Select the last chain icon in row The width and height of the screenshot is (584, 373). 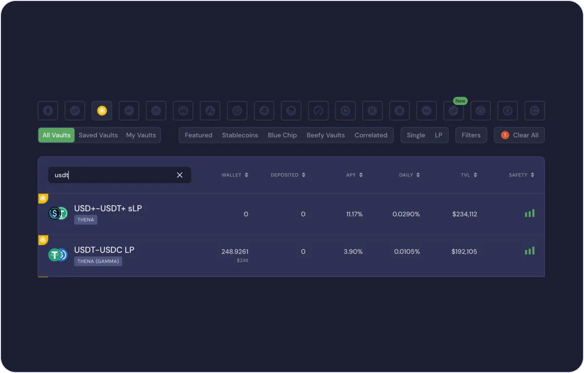coord(534,111)
